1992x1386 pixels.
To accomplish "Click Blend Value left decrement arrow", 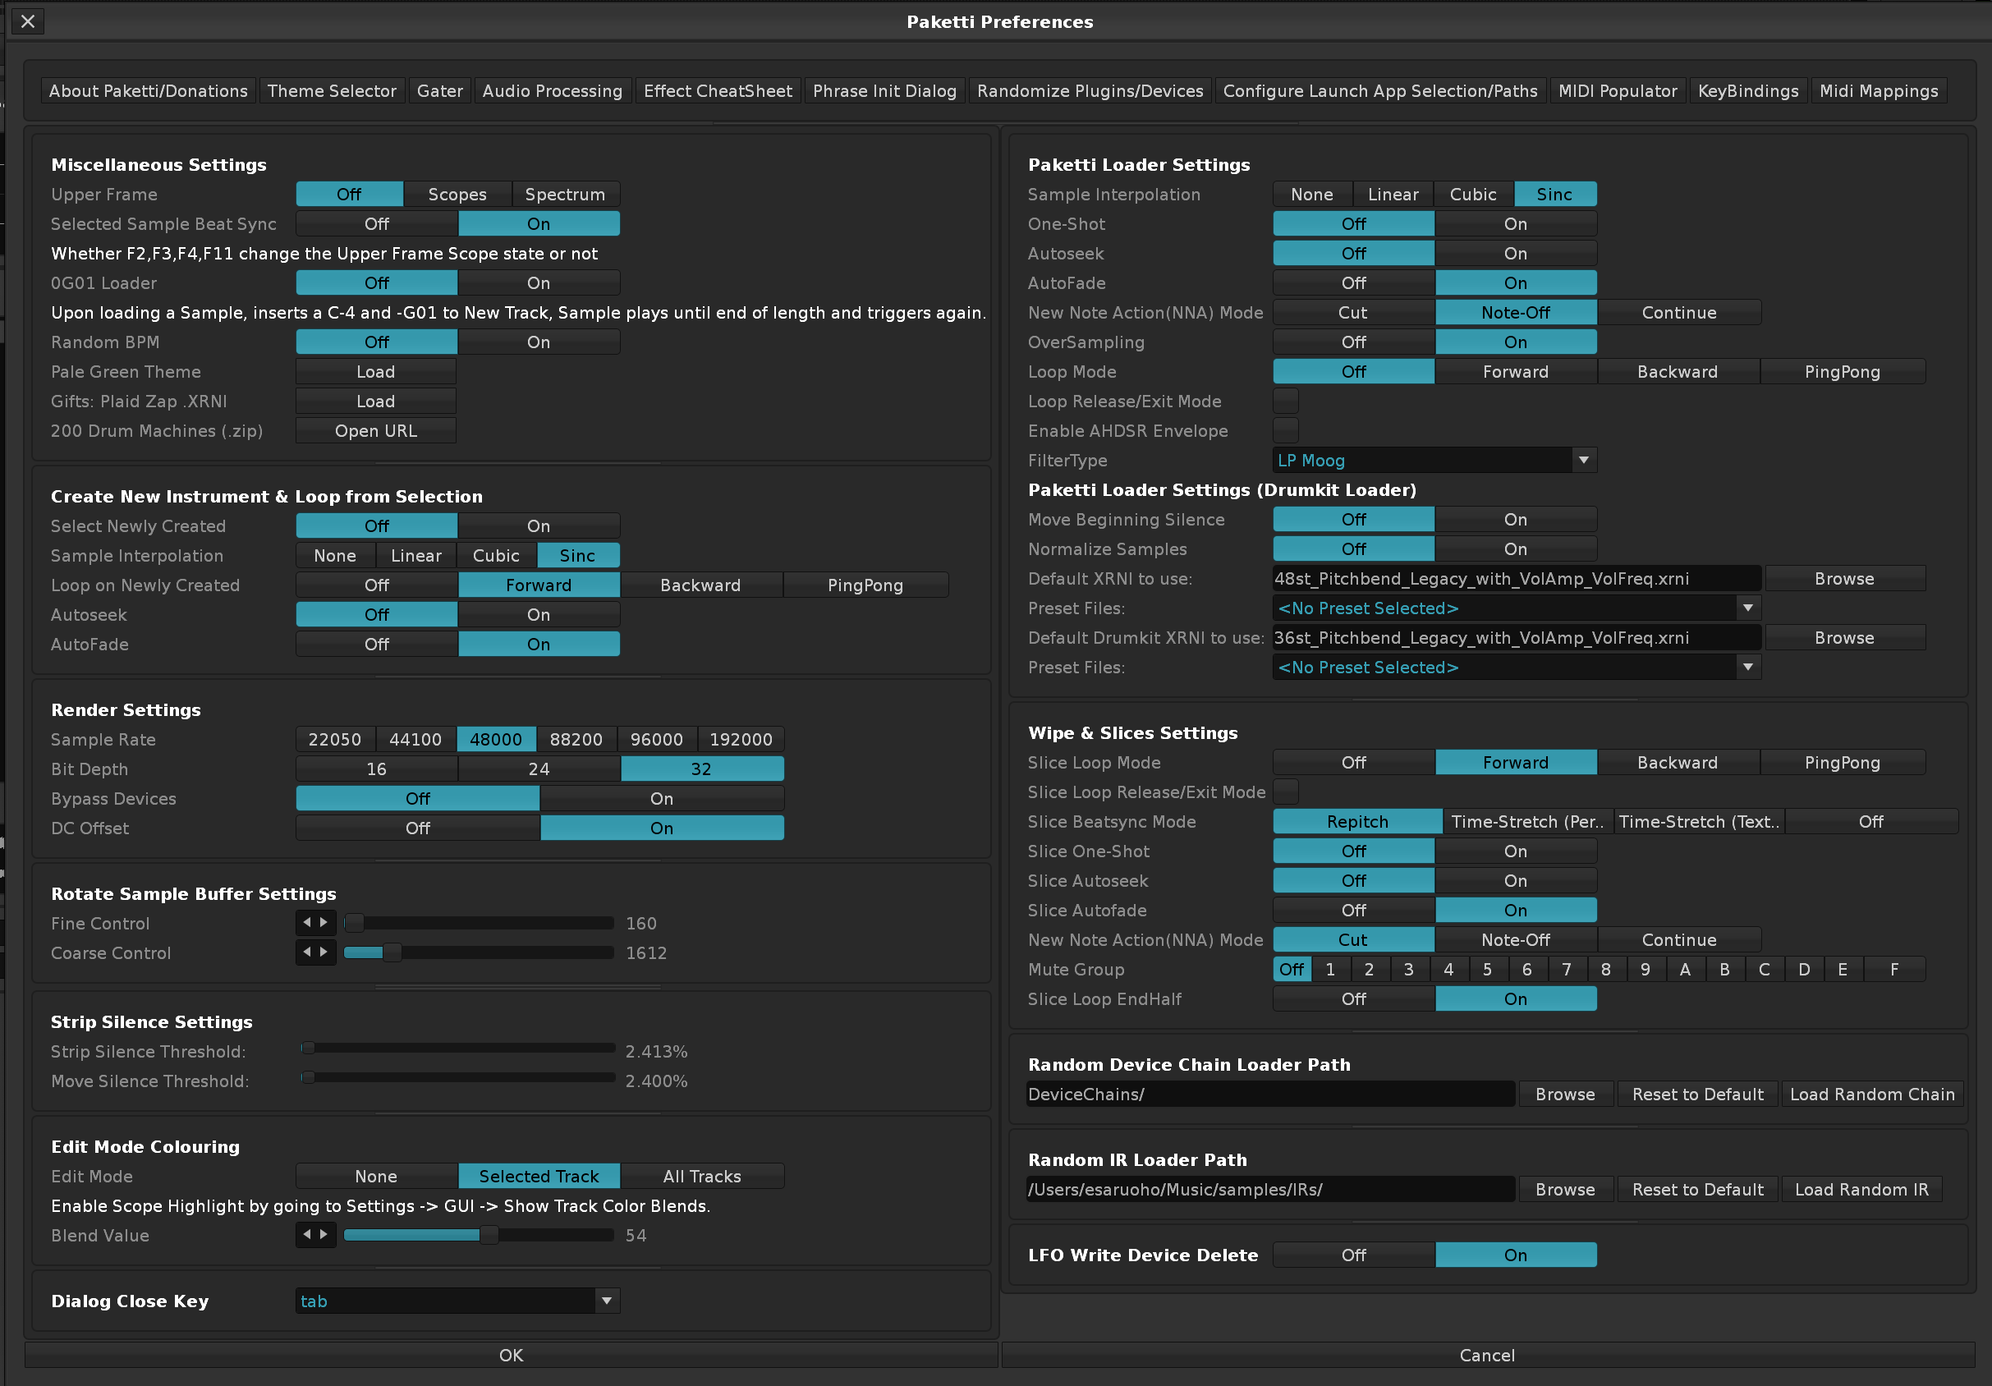I will (306, 1234).
